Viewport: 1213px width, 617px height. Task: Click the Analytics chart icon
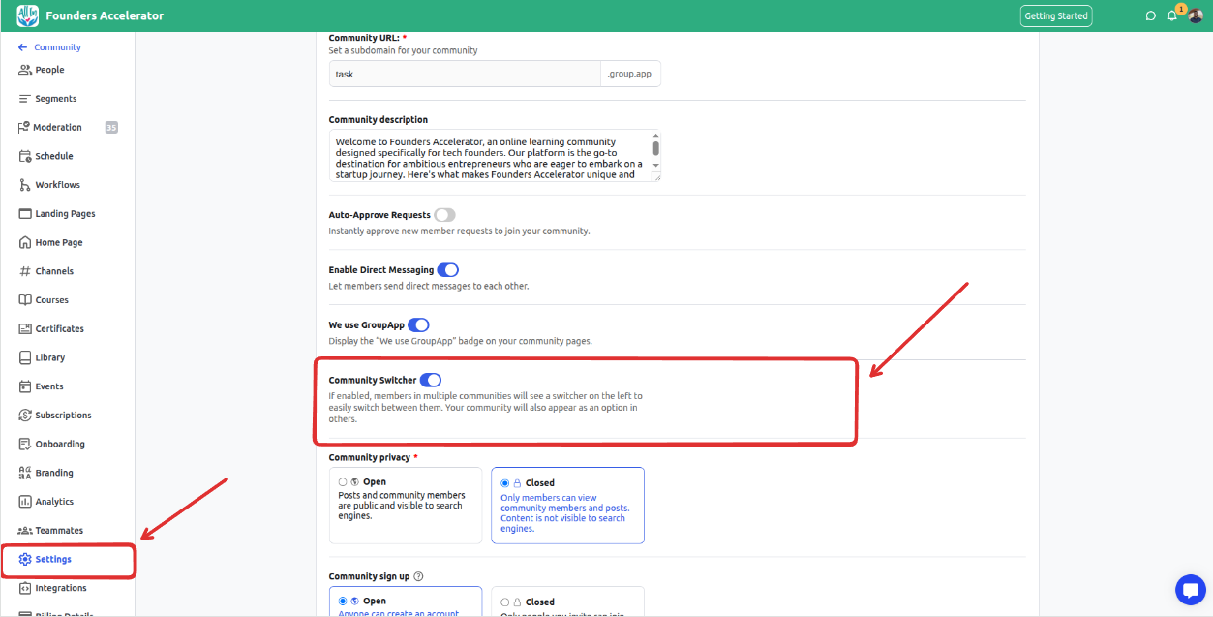(x=25, y=502)
